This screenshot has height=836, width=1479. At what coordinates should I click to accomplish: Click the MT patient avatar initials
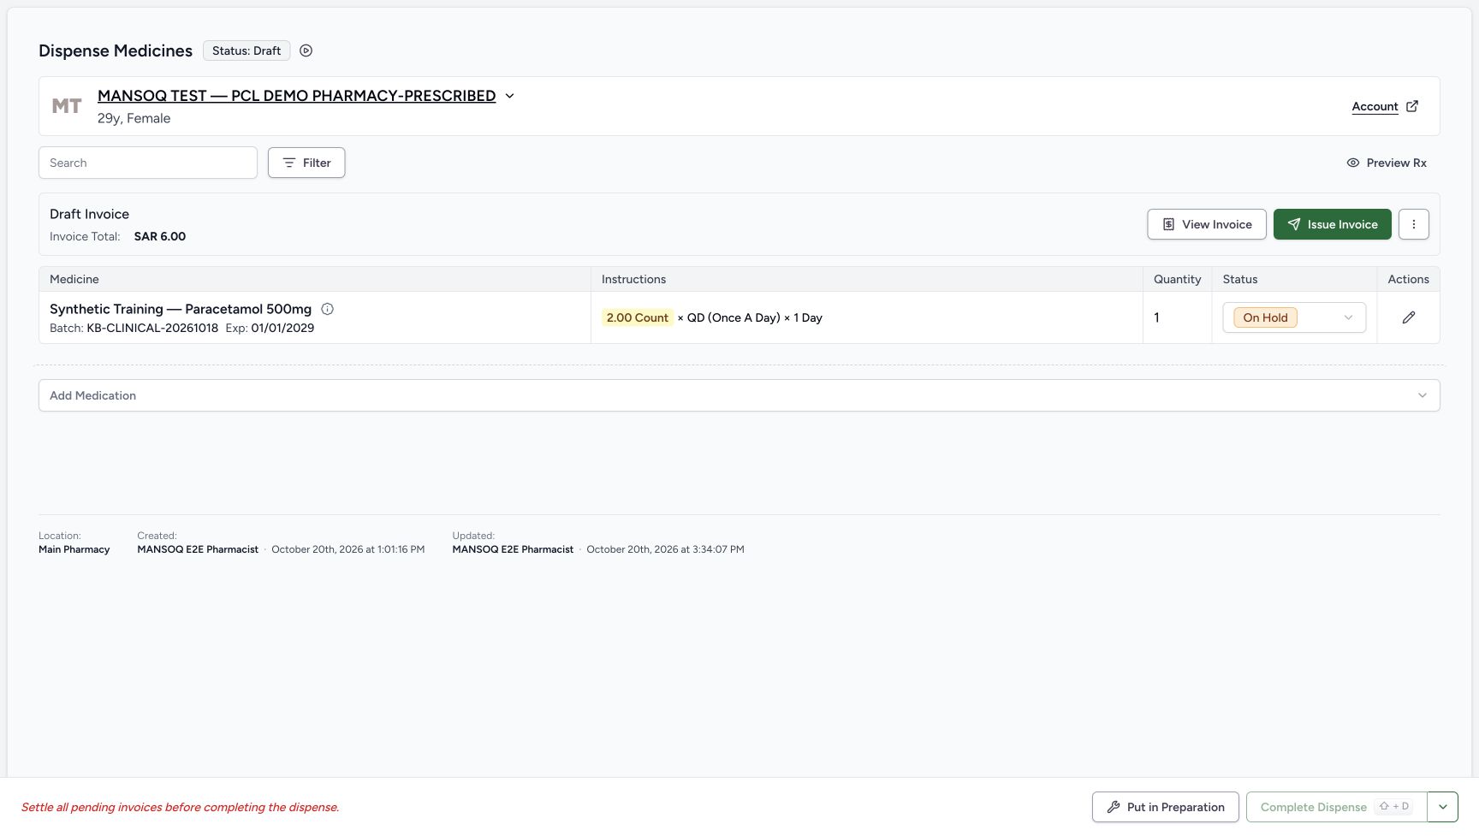click(67, 106)
